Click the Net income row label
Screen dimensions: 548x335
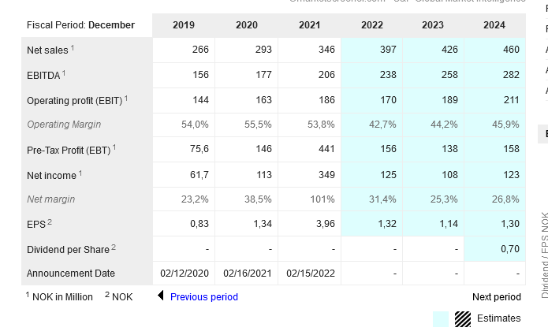coord(51,175)
